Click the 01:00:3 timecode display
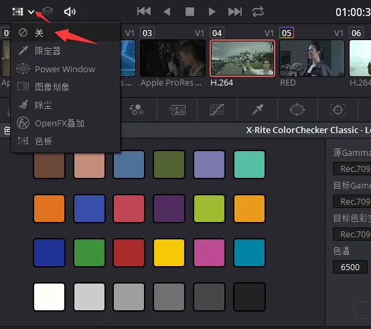 [x=353, y=12]
